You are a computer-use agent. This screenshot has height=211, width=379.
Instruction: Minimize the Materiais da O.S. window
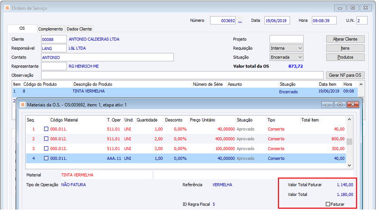(x=327, y=104)
